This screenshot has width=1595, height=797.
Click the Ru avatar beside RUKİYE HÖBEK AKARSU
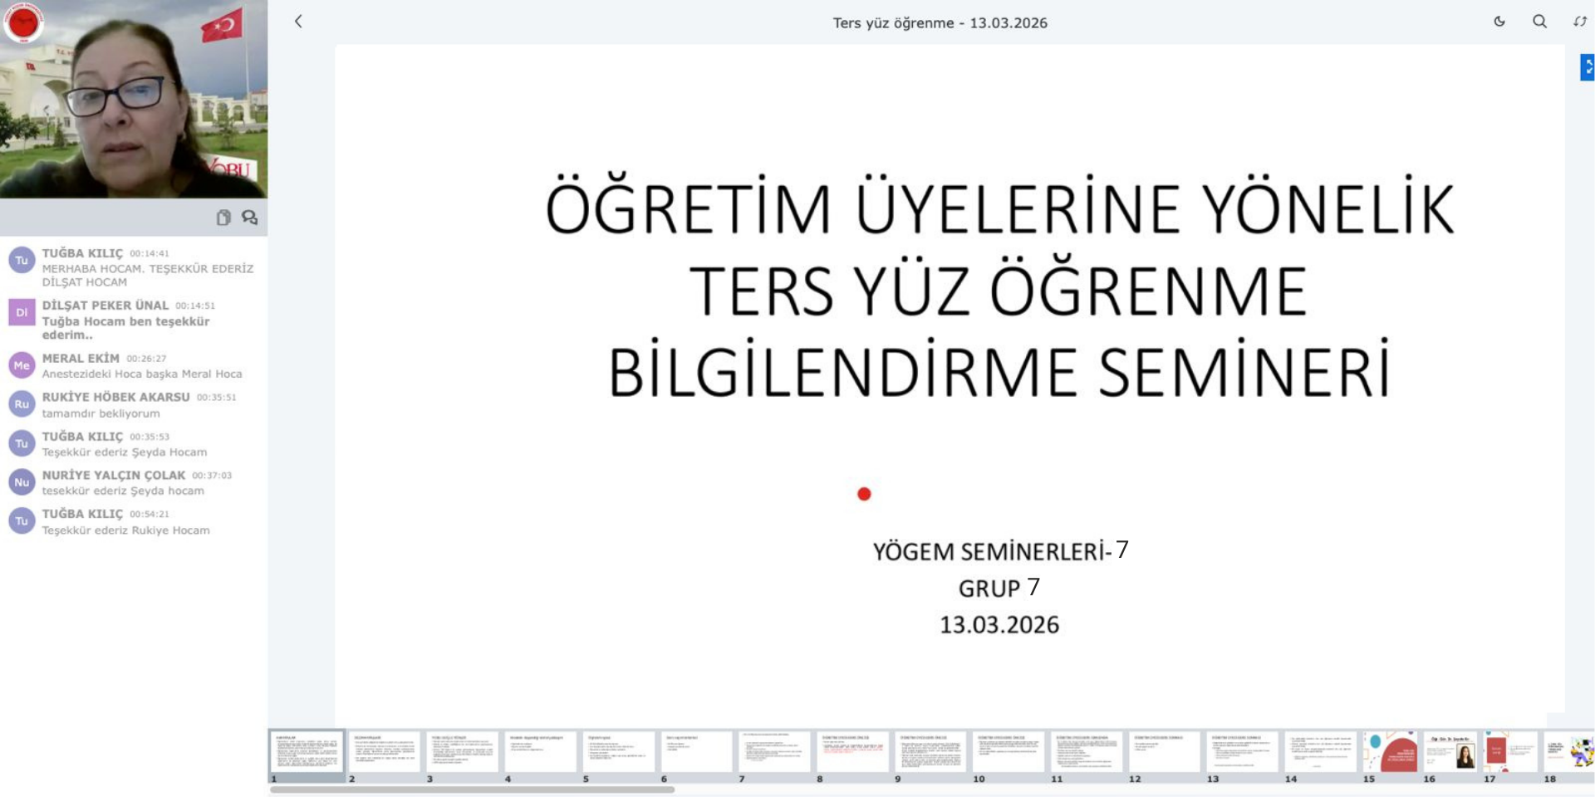coord(22,404)
